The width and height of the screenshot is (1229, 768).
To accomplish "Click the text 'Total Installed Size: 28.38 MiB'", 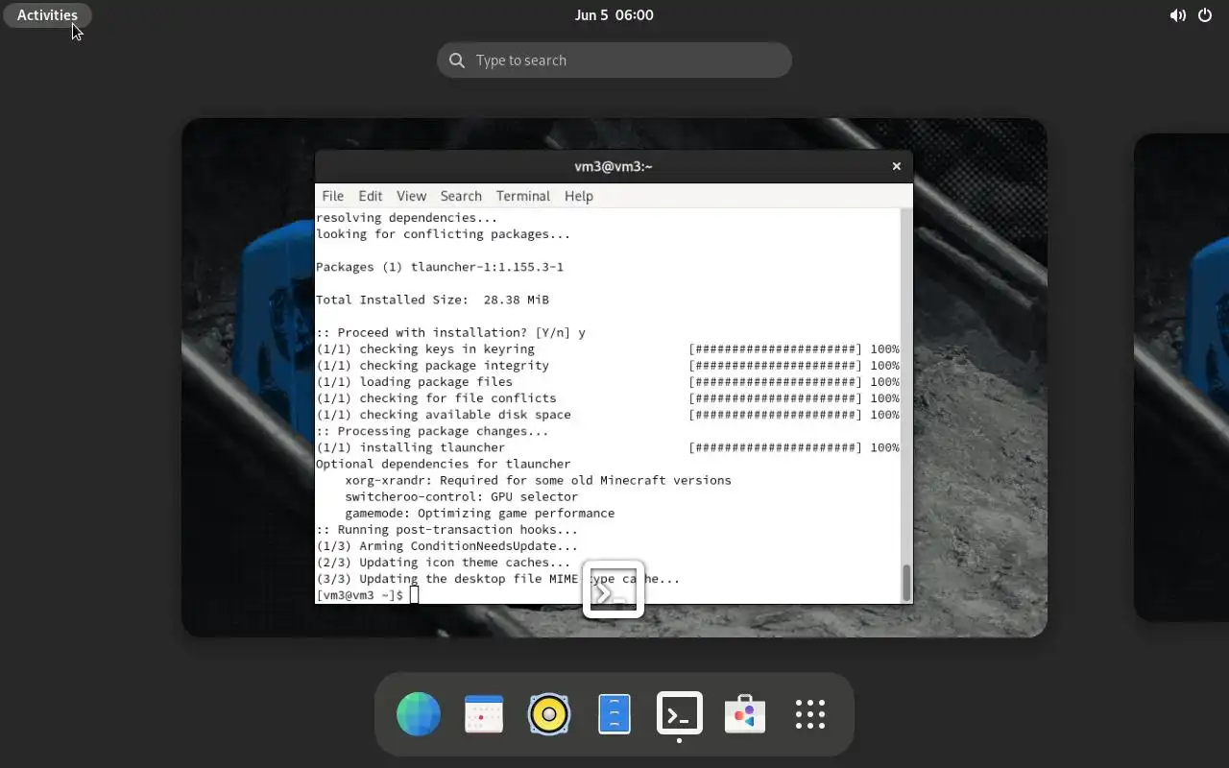I will [432, 300].
